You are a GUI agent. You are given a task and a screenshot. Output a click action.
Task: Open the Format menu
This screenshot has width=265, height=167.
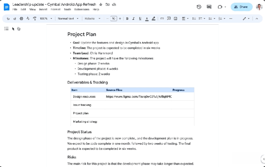click(55, 9)
